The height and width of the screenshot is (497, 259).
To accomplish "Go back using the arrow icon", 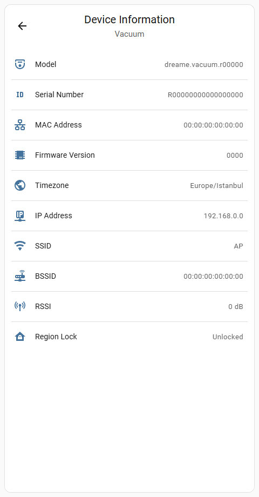I will click(22, 26).
